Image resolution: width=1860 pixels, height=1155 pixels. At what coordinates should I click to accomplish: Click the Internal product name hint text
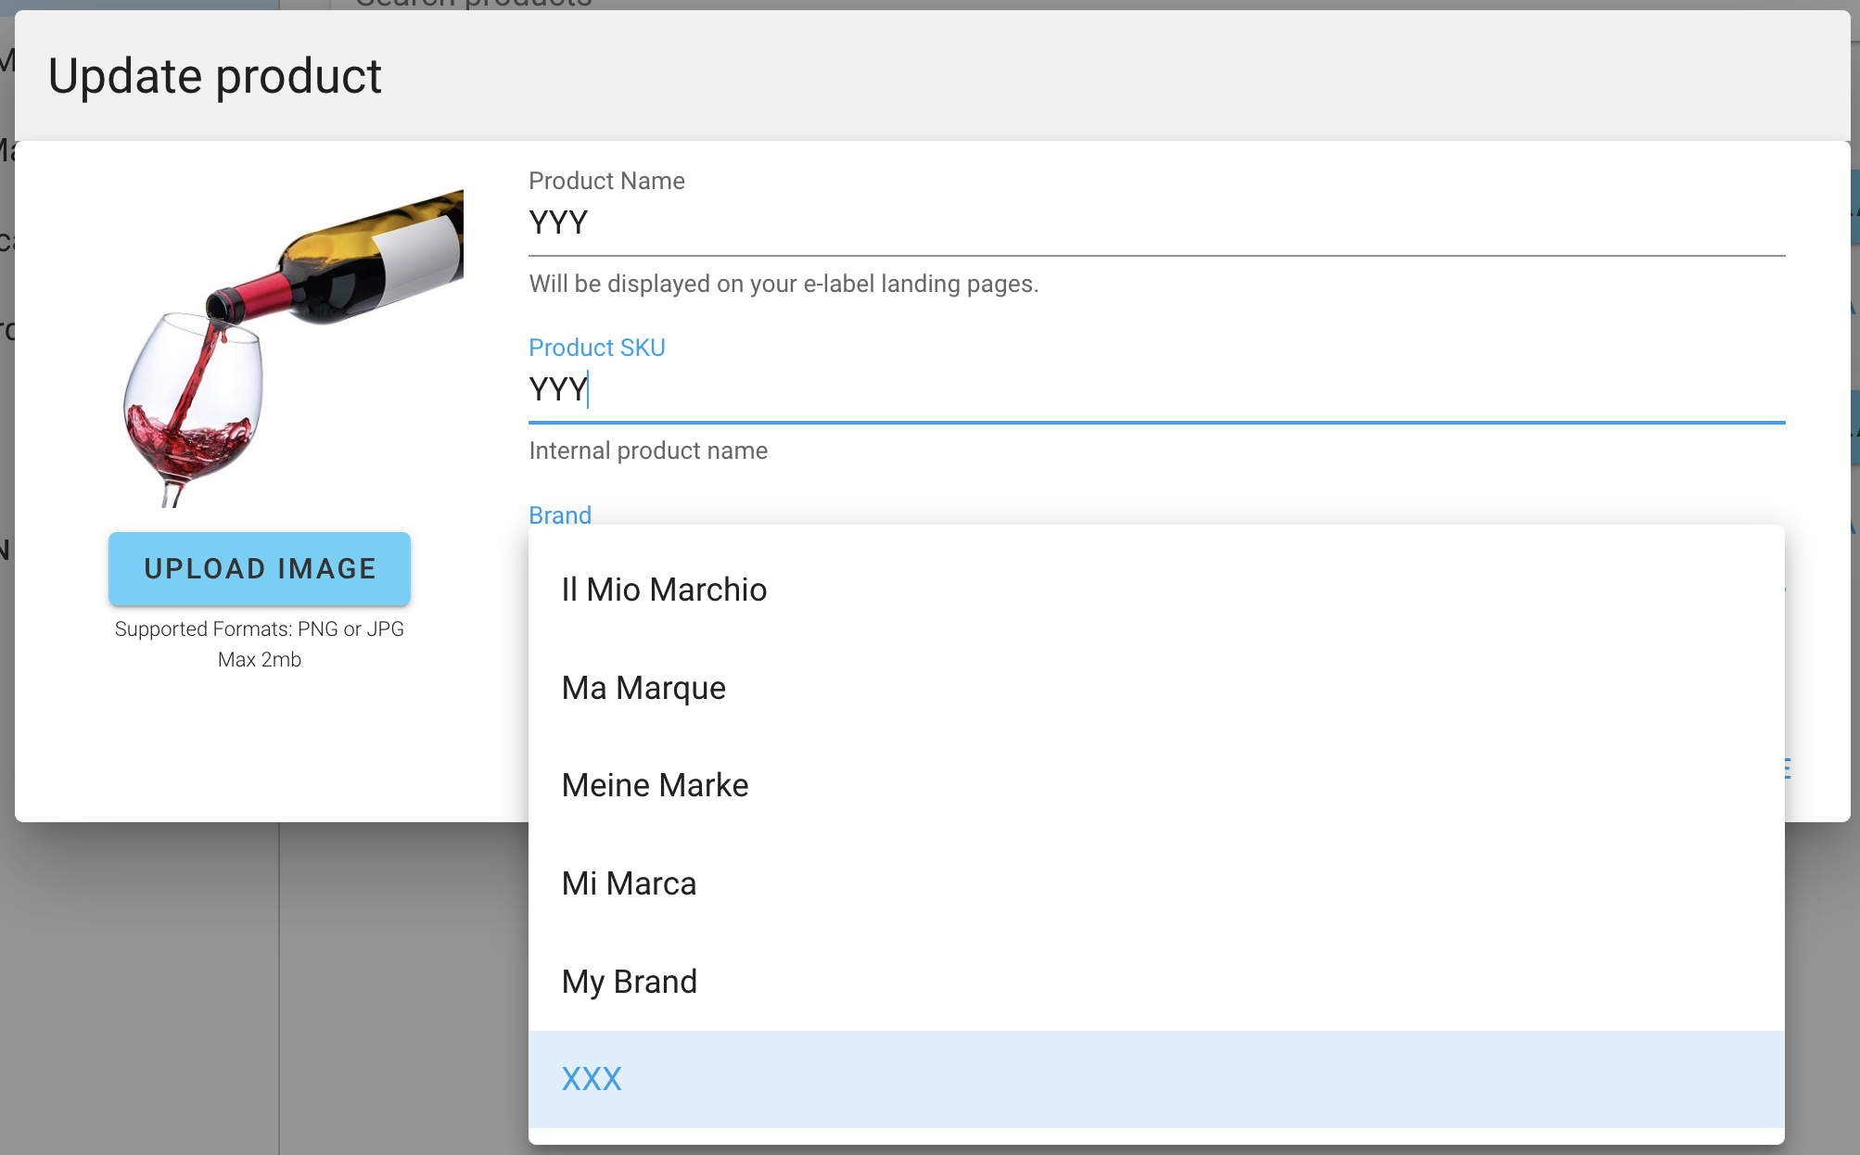[x=648, y=451]
